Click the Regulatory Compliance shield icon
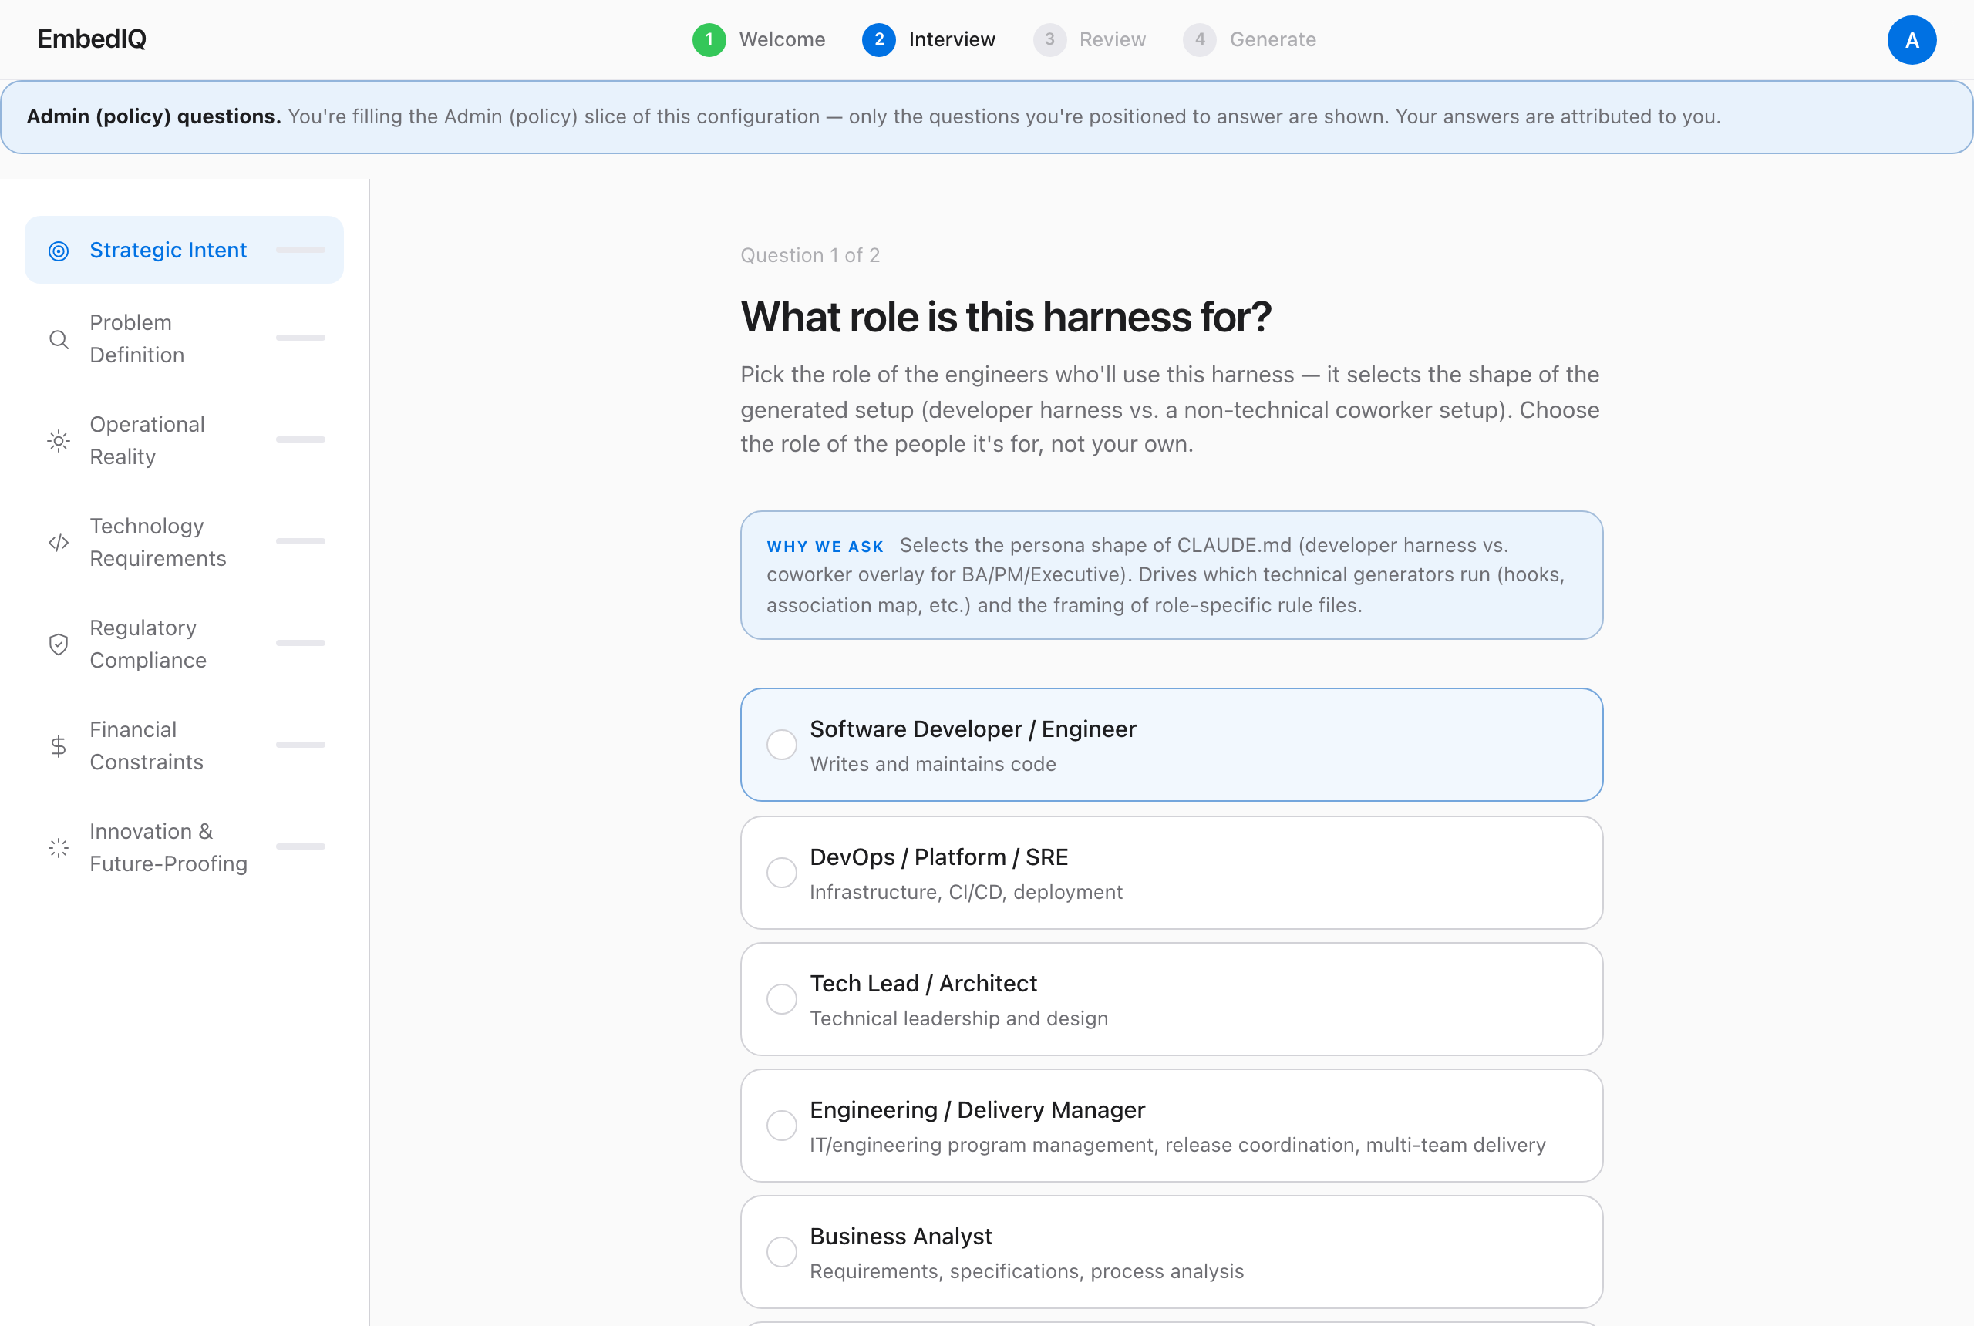The image size is (1974, 1326). point(59,644)
